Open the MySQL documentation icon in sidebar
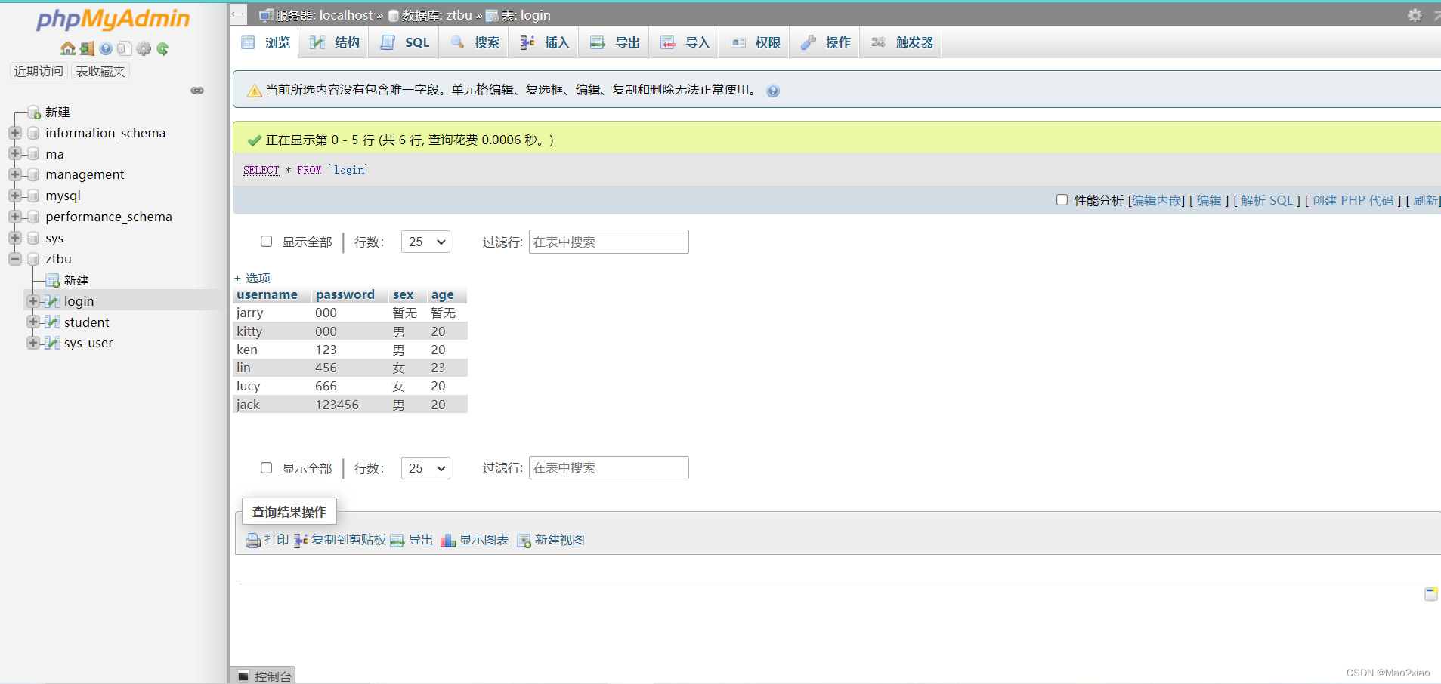Image resolution: width=1441 pixels, height=684 pixels. (125, 48)
